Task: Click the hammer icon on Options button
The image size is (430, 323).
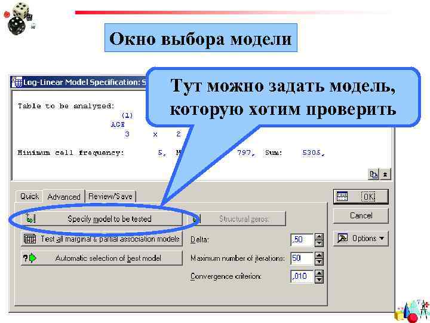Action: tap(343, 238)
